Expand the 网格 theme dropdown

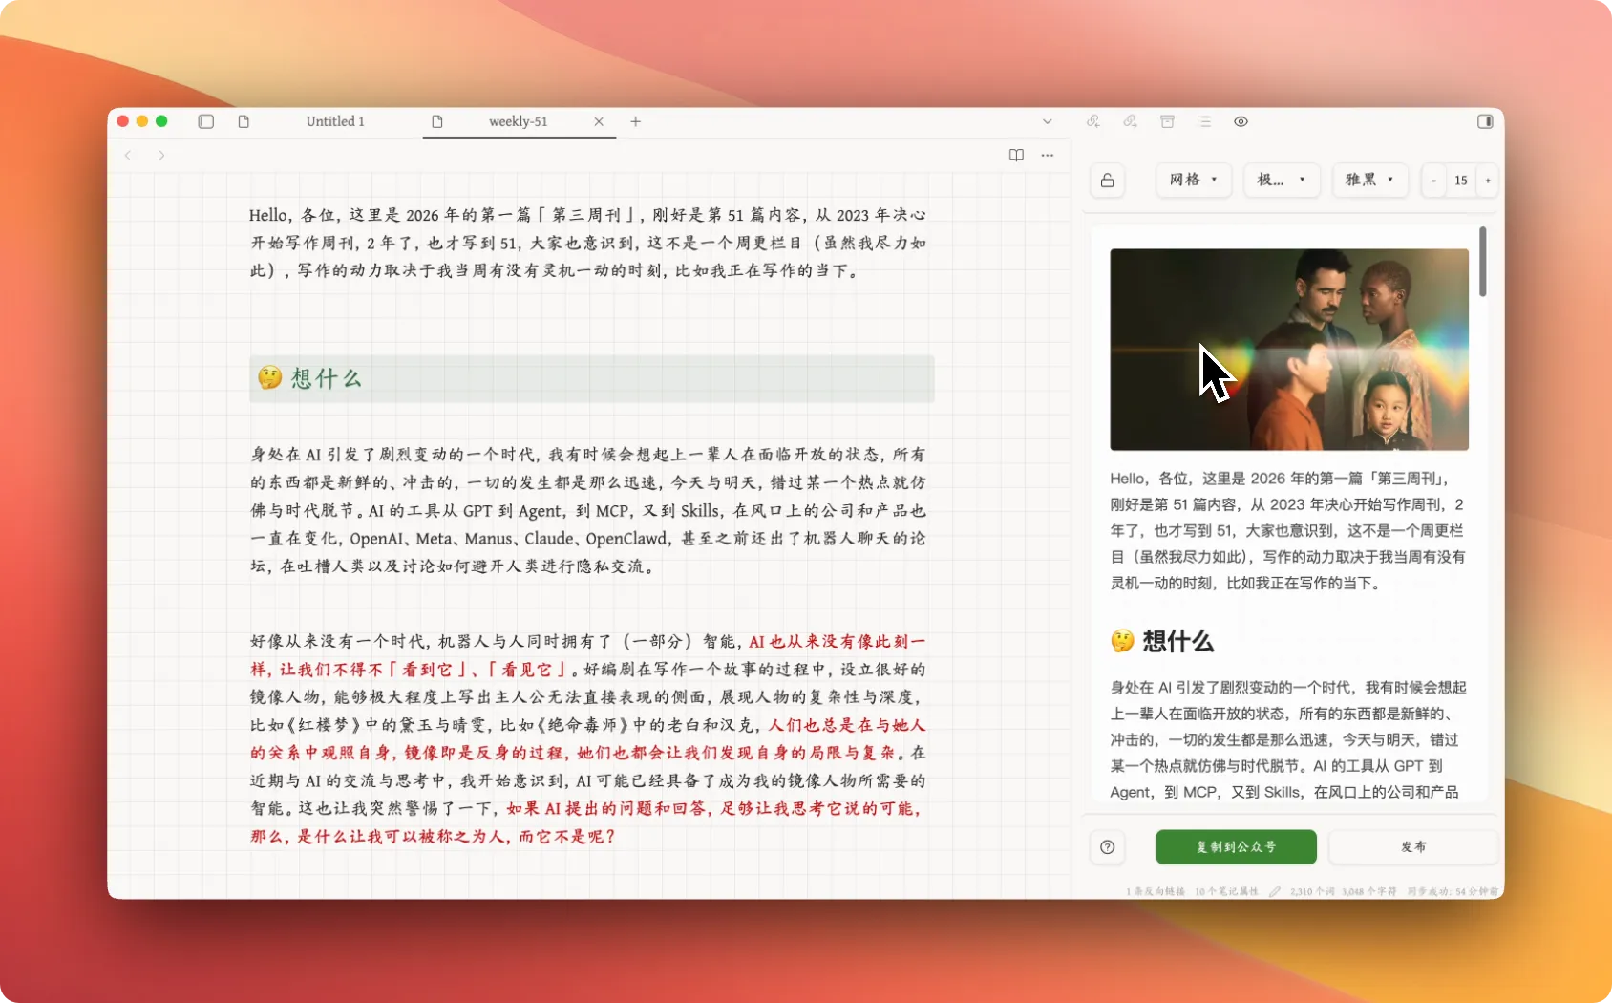(x=1193, y=180)
